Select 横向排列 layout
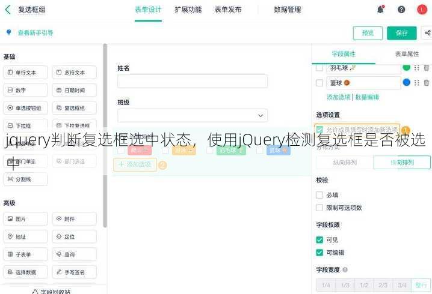The height and width of the screenshot is (294, 432). coord(402,163)
